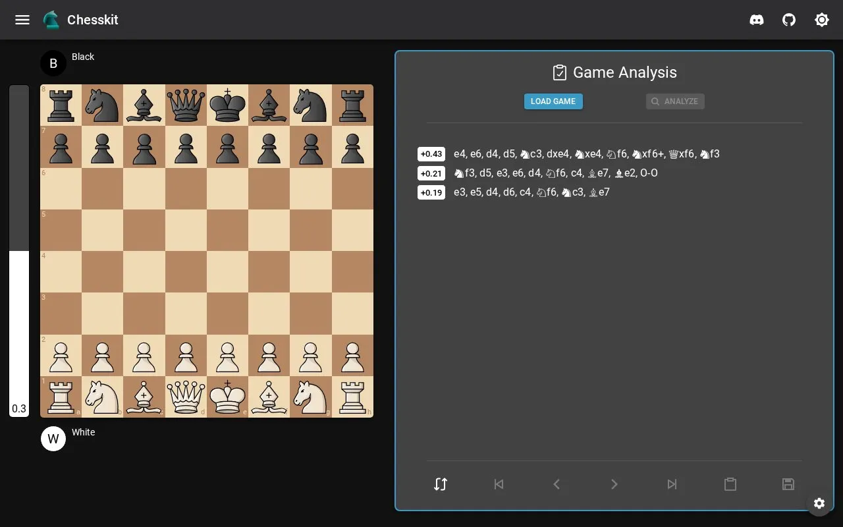Viewport: 843px width, 527px height.
Task: Click the empty d4 square
Action: click(186, 271)
